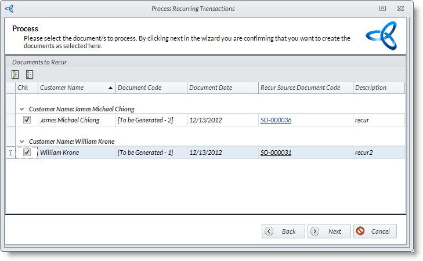Click the Document Date column header
Screen dimensions: 423x261
pyautogui.click(x=223, y=88)
